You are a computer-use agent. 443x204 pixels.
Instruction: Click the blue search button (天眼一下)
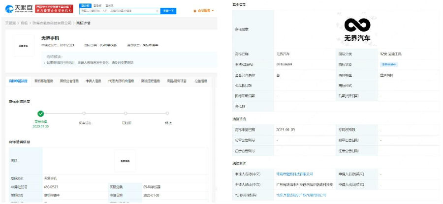click(x=168, y=10)
